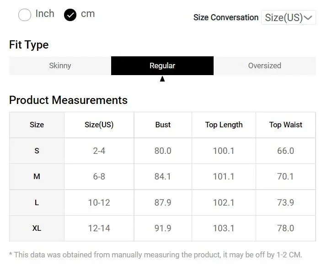322x267 pixels.
Task: Click the M size row label
Action: coord(37,176)
